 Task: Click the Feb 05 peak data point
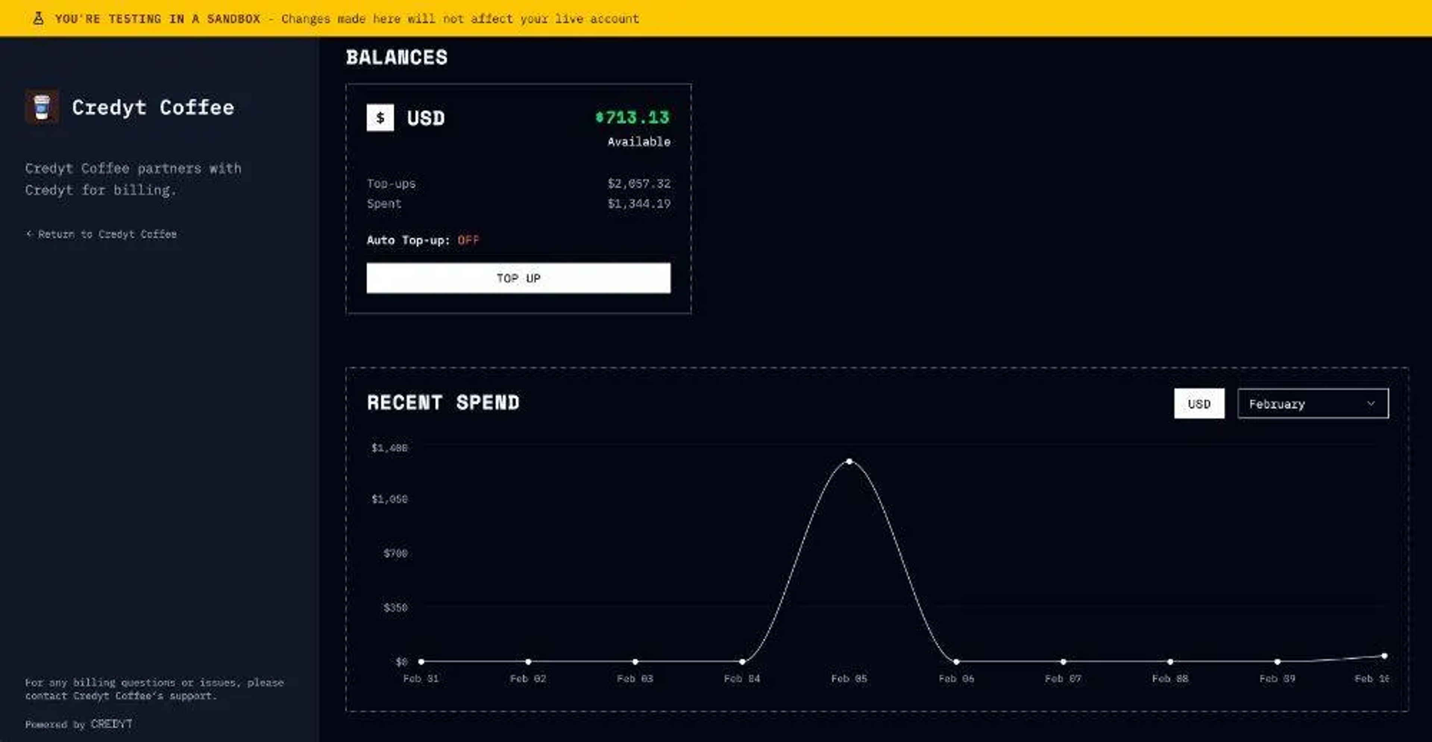coord(849,461)
